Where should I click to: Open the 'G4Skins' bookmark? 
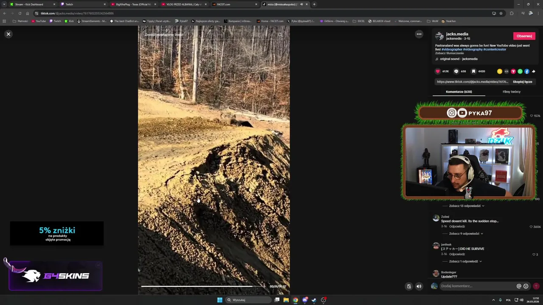click(334, 21)
